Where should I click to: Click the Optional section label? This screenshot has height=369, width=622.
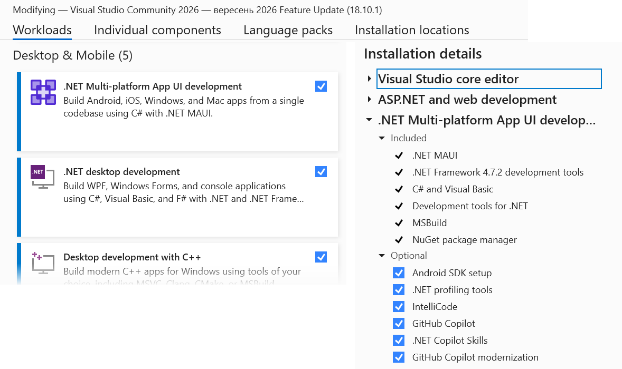click(x=409, y=256)
